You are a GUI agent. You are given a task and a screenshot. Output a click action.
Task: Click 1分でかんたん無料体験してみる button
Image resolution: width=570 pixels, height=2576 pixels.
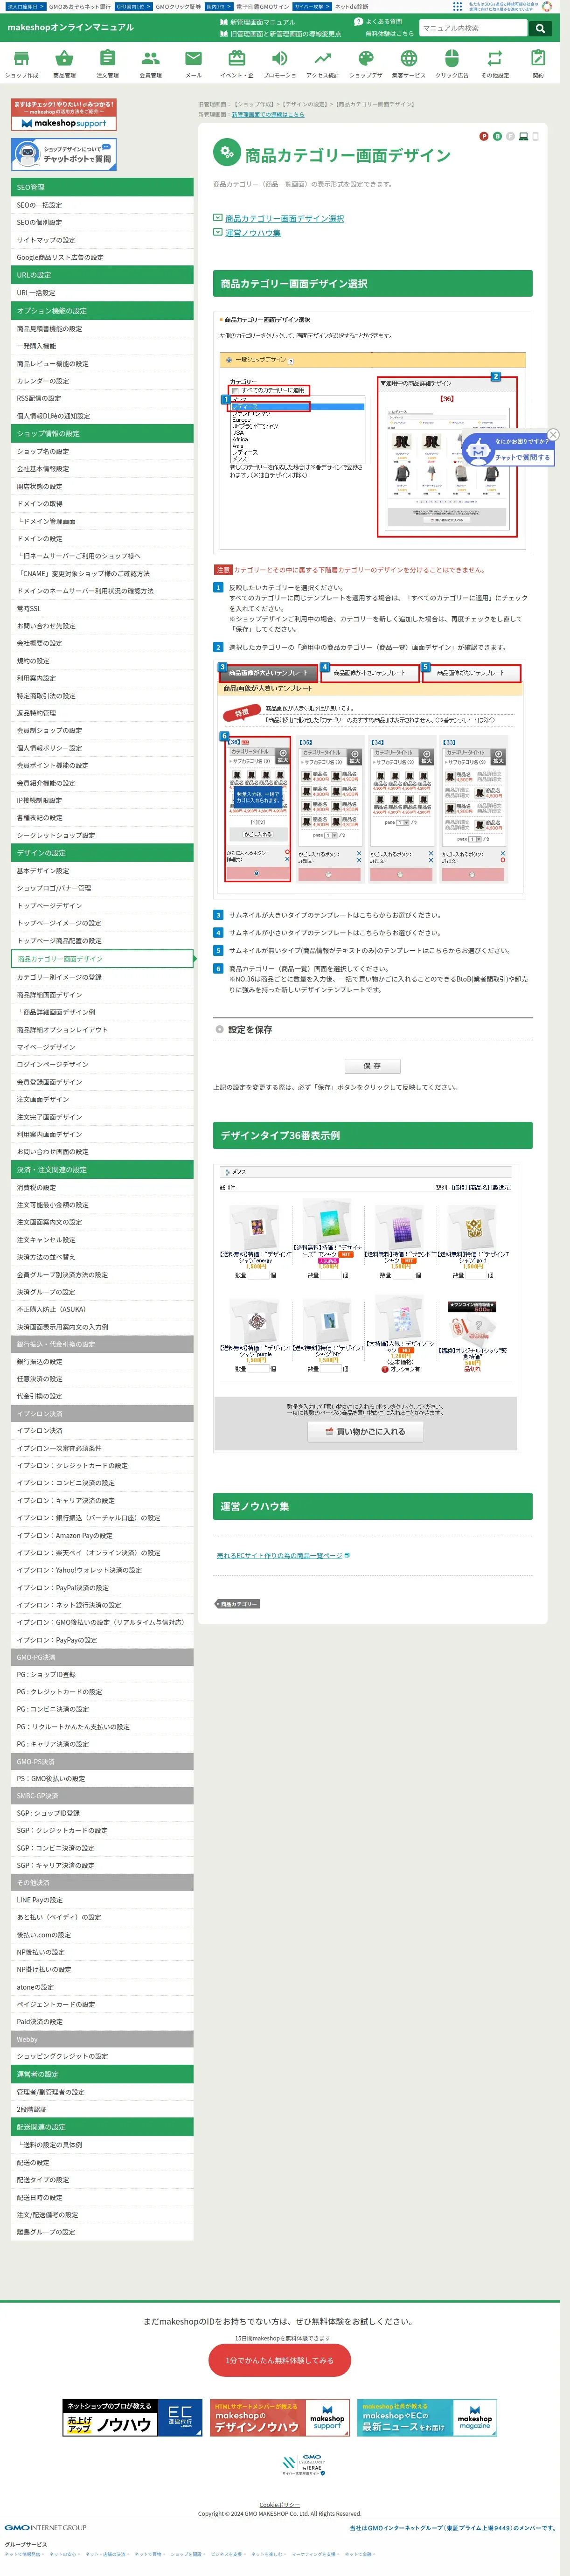[x=279, y=2360]
